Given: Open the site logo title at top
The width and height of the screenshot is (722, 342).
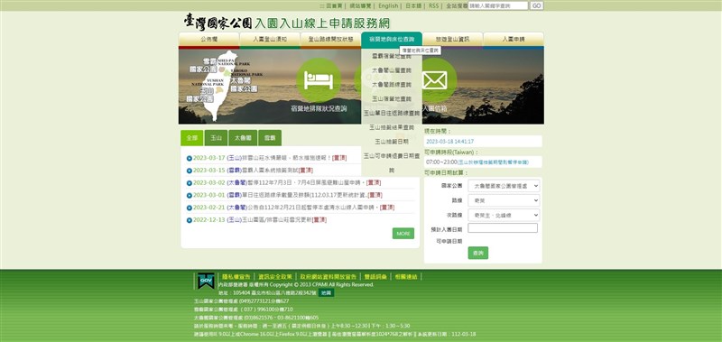Looking at the screenshot, I should 287,22.
